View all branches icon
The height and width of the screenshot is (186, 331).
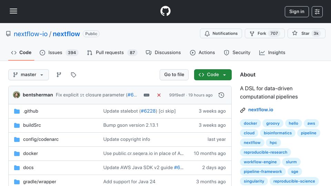(59, 75)
